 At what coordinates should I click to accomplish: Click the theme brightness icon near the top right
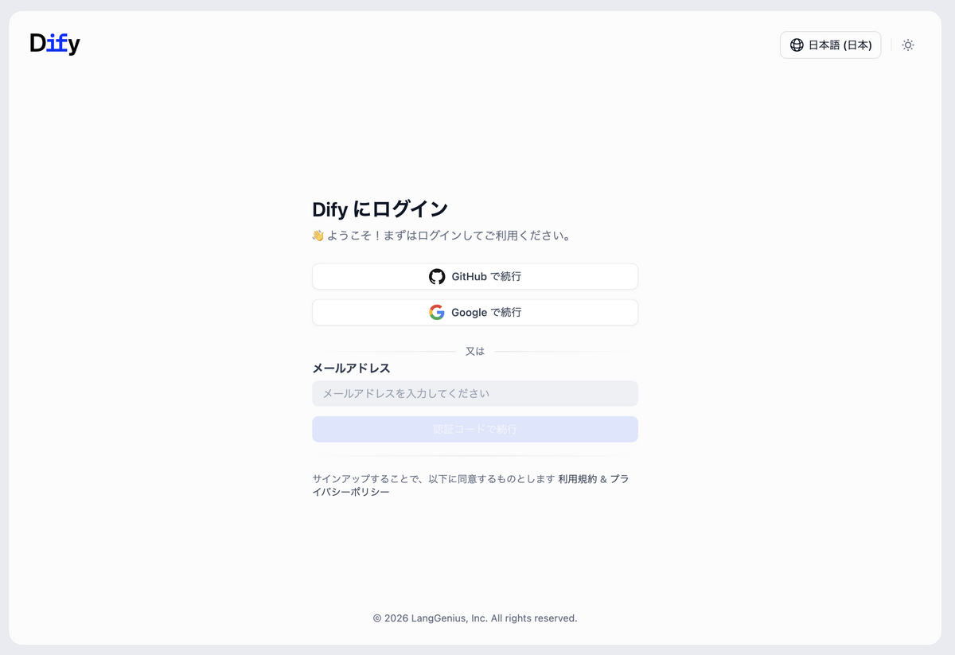907,45
